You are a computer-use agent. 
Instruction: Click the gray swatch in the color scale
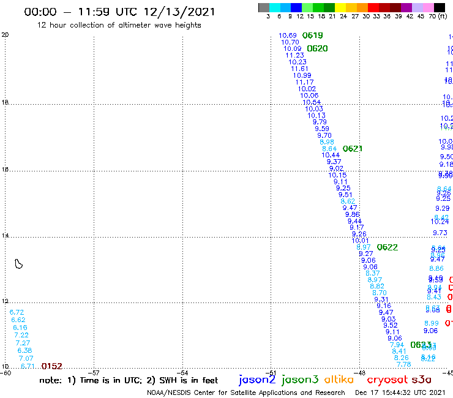click(264, 7)
